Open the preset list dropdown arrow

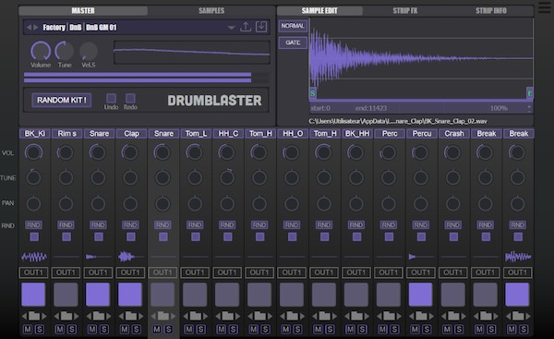point(231,28)
